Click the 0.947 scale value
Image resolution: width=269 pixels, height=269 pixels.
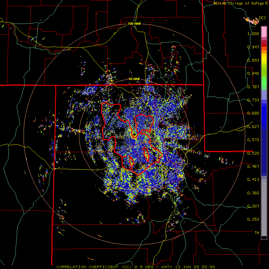(x=253, y=47)
